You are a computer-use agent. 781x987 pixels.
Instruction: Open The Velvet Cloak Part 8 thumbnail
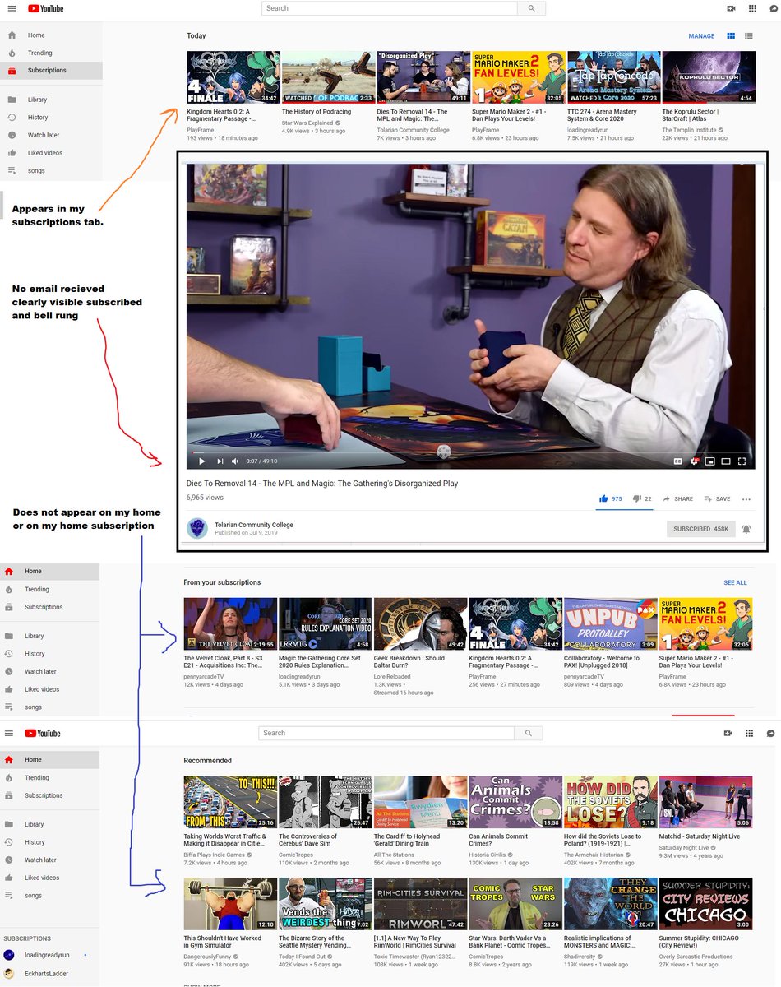230,624
